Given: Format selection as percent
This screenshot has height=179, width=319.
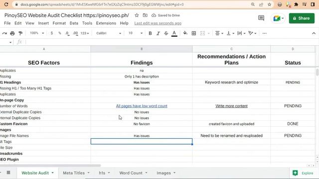Looking at the screenshot, I should coord(60,33).
